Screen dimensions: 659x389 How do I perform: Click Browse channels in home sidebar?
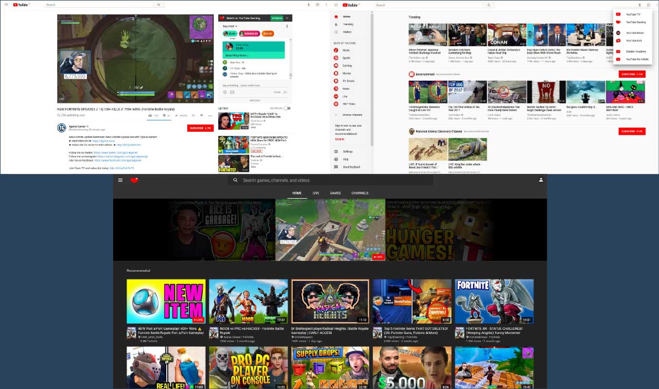pyautogui.click(x=352, y=114)
